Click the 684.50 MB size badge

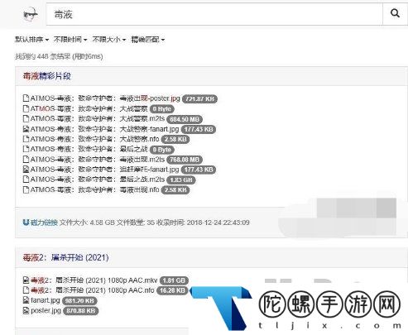point(185,119)
